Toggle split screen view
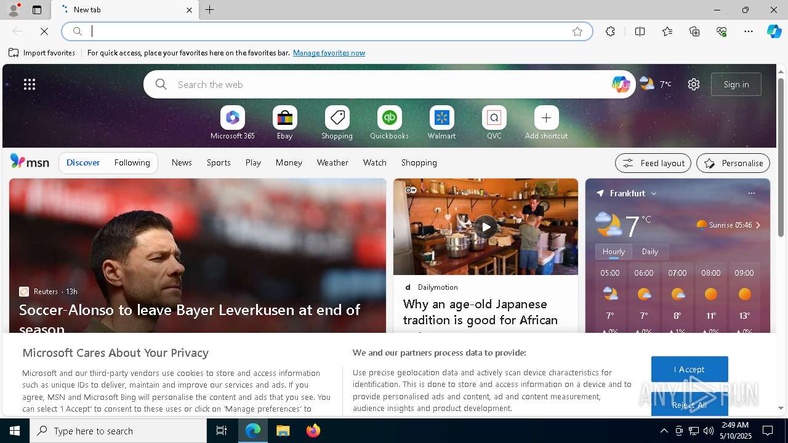Viewport: 788px width, 443px height. tap(640, 31)
